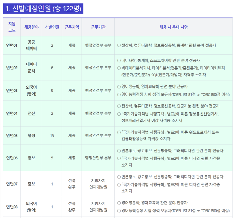Screen dimensions: 235x218
Task: Click '영어영문학, 영어교육학' line in the 인턴03 row
Action: (152, 86)
